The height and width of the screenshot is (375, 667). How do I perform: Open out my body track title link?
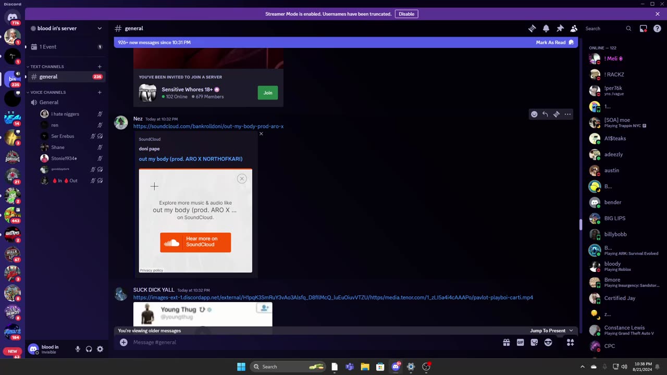pyautogui.click(x=191, y=159)
